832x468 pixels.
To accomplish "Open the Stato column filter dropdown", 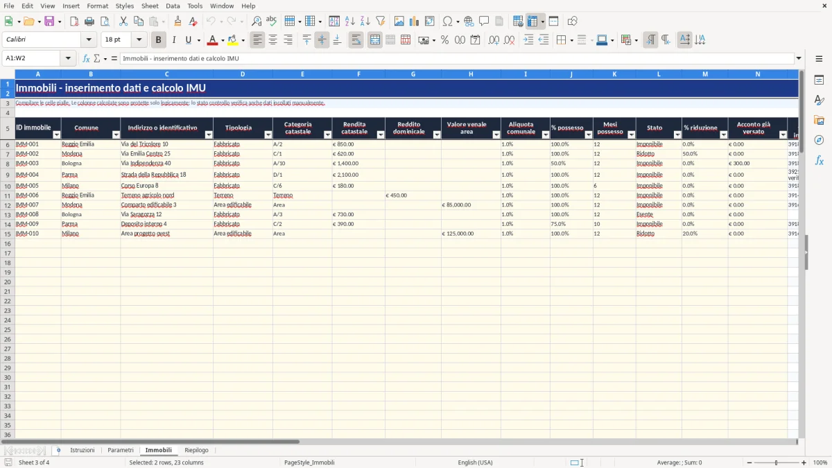I will click(x=677, y=135).
